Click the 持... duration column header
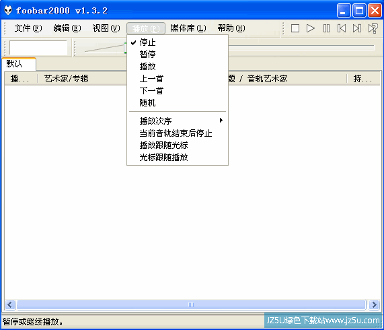The width and height of the screenshot is (384, 330). coord(363,79)
